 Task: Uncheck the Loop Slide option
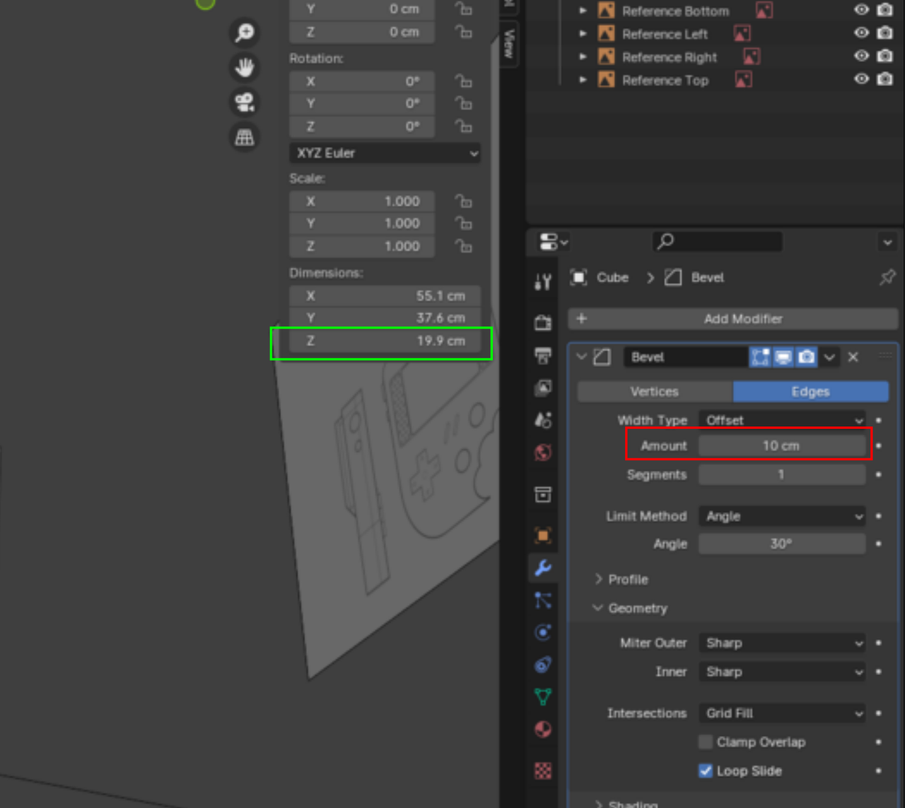705,771
